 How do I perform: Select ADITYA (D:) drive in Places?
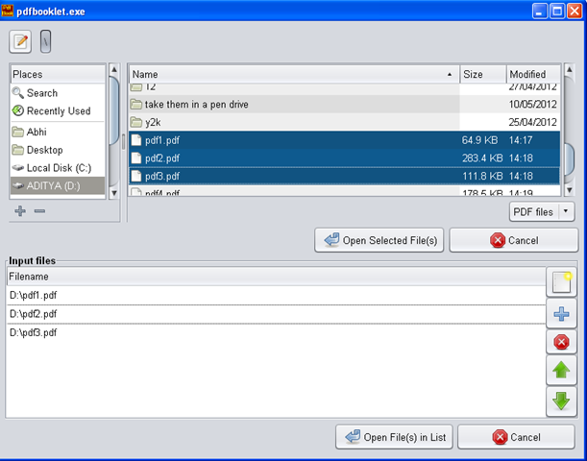pyautogui.click(x=58, y=185)
